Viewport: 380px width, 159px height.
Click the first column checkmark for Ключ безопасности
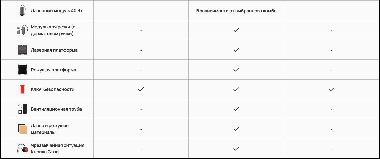tap(141, 89)
